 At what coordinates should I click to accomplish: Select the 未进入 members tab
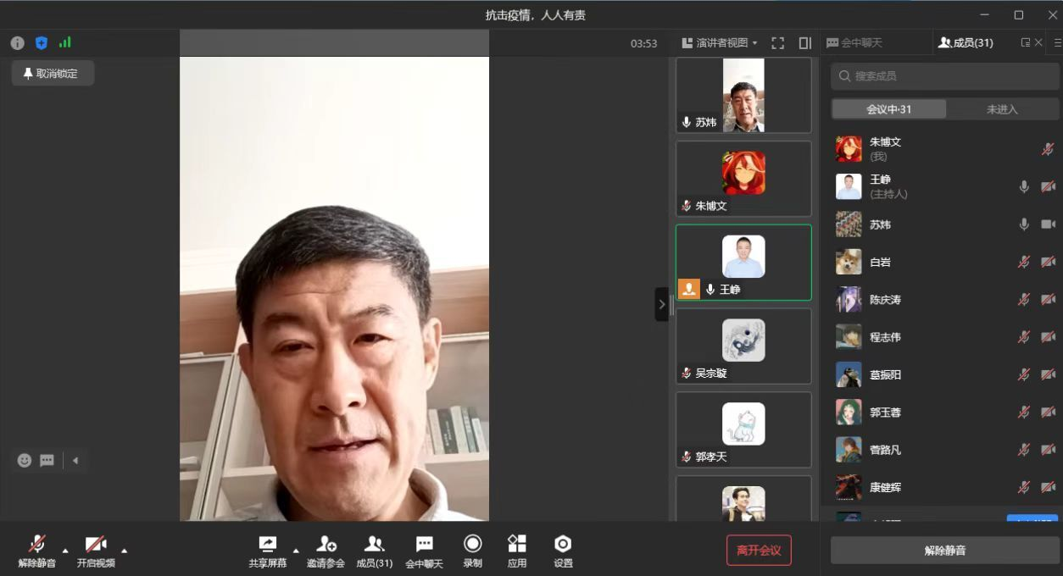click(1002, 109)
